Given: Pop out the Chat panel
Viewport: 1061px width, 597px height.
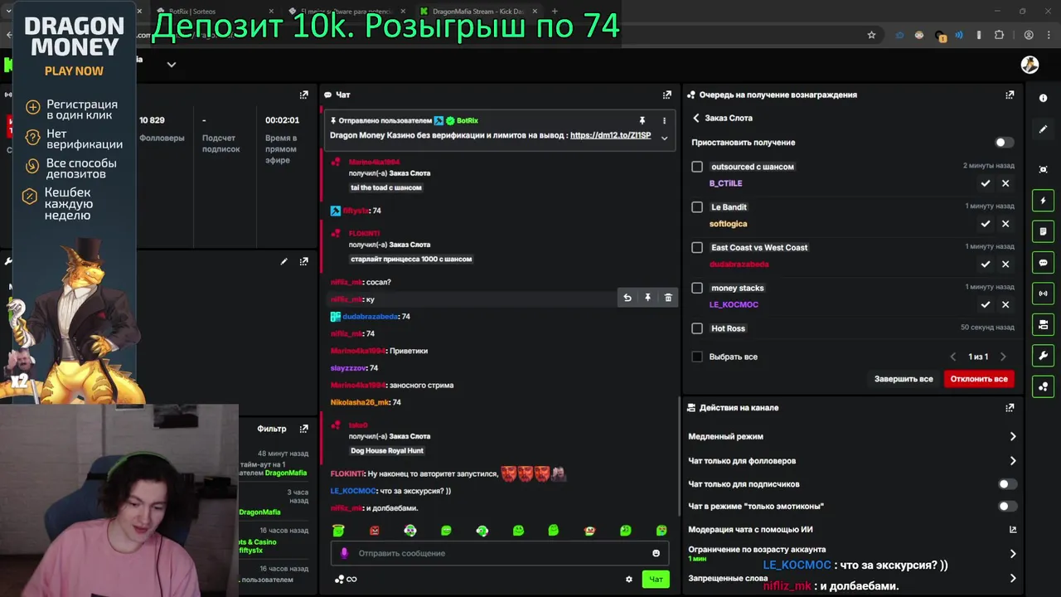Looking at the screenshot, I should click(666, 95).
